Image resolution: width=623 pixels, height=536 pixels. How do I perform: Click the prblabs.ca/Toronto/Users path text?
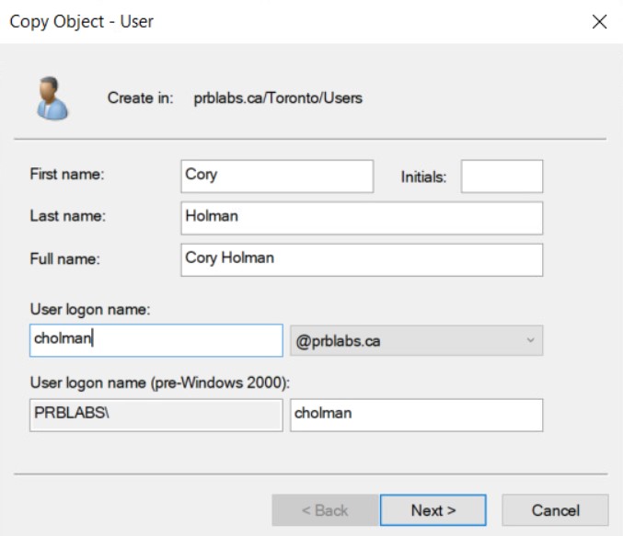(x=277, y=97)
